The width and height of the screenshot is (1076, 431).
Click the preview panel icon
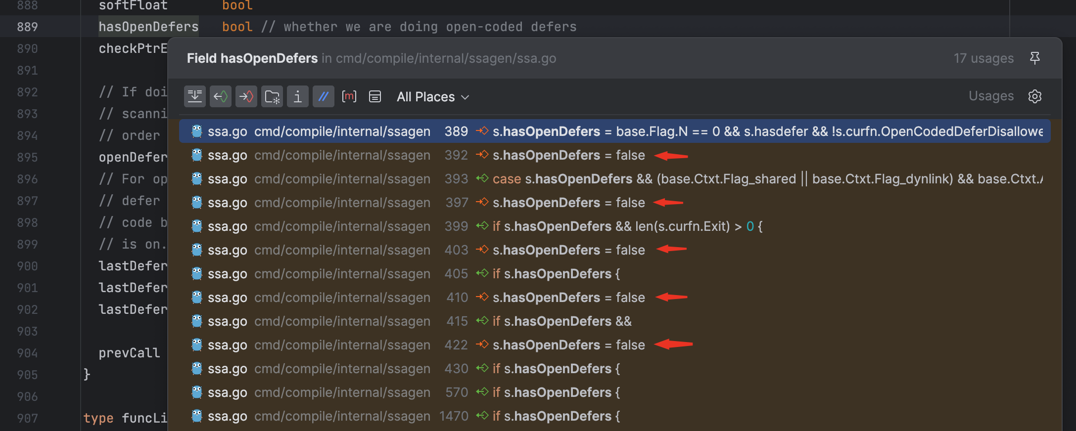(375, 96)
